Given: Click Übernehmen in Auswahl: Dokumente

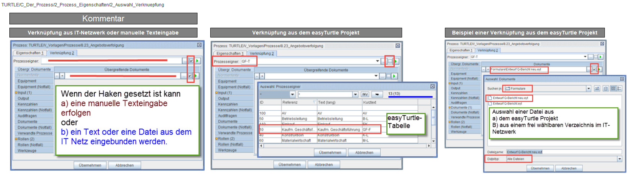Looking at the screenshot, I should [x=540, y=168].
